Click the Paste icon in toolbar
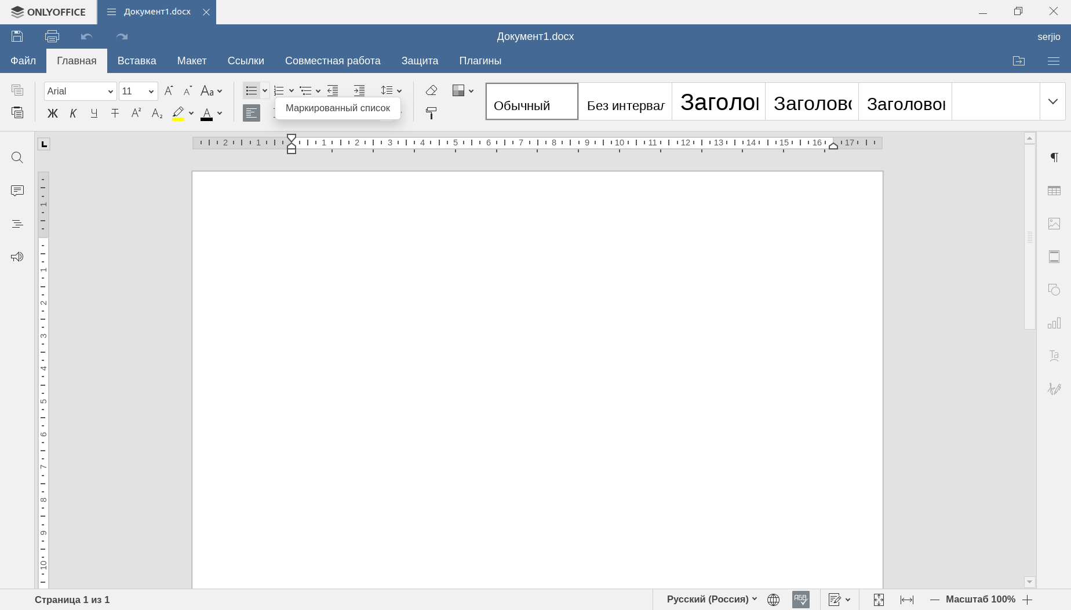 (17, 112)
